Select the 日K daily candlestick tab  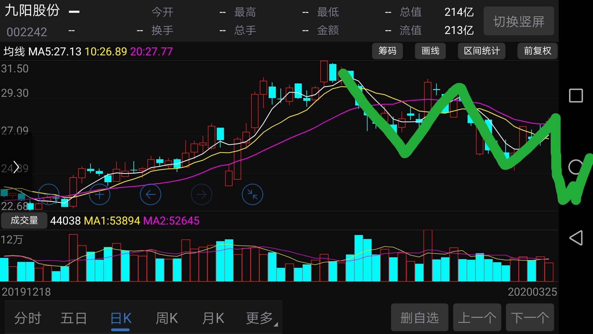click(121, 318)
